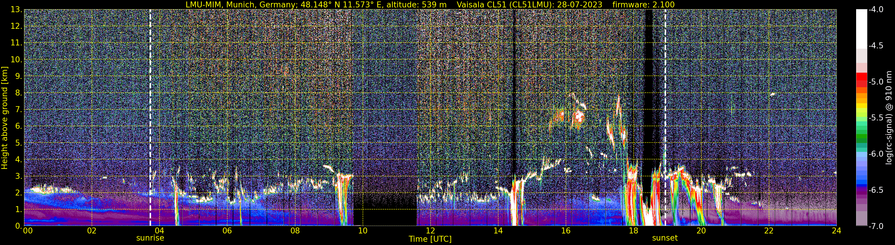Click the white dashed sunrise marker line
The image size is (895, 245).
tap(150, 118)
